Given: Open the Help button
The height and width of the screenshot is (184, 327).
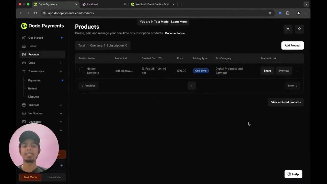Looking at the screenshot, I should pos(293,174).
